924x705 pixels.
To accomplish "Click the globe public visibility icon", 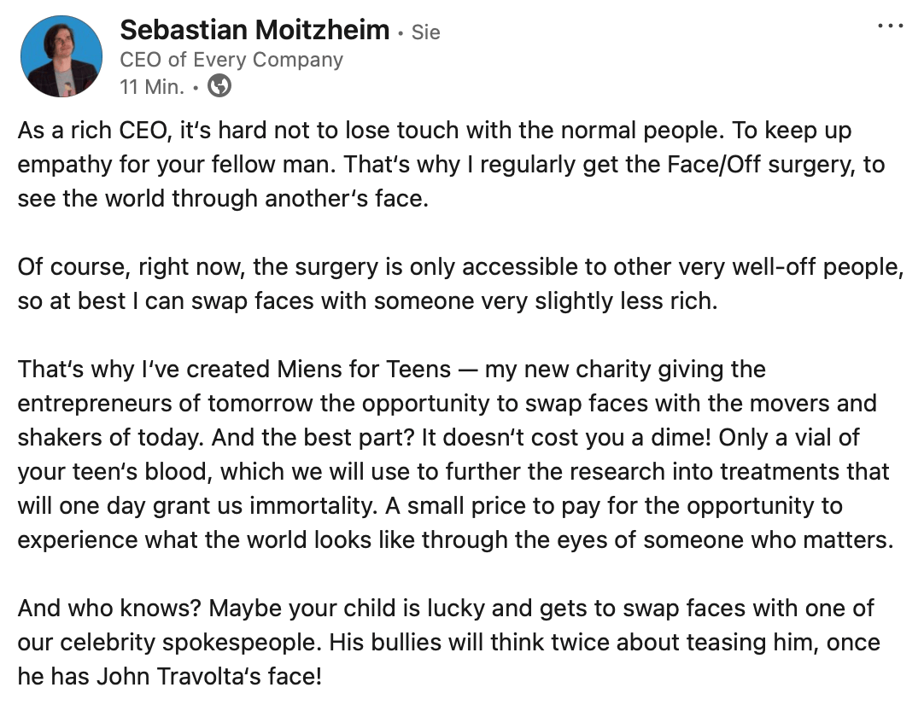I will tap(219, 86).
